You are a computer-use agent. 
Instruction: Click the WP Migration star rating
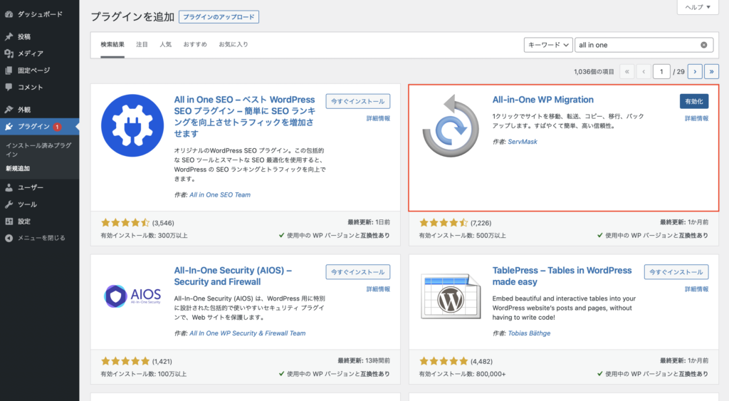tap(443, 223)
